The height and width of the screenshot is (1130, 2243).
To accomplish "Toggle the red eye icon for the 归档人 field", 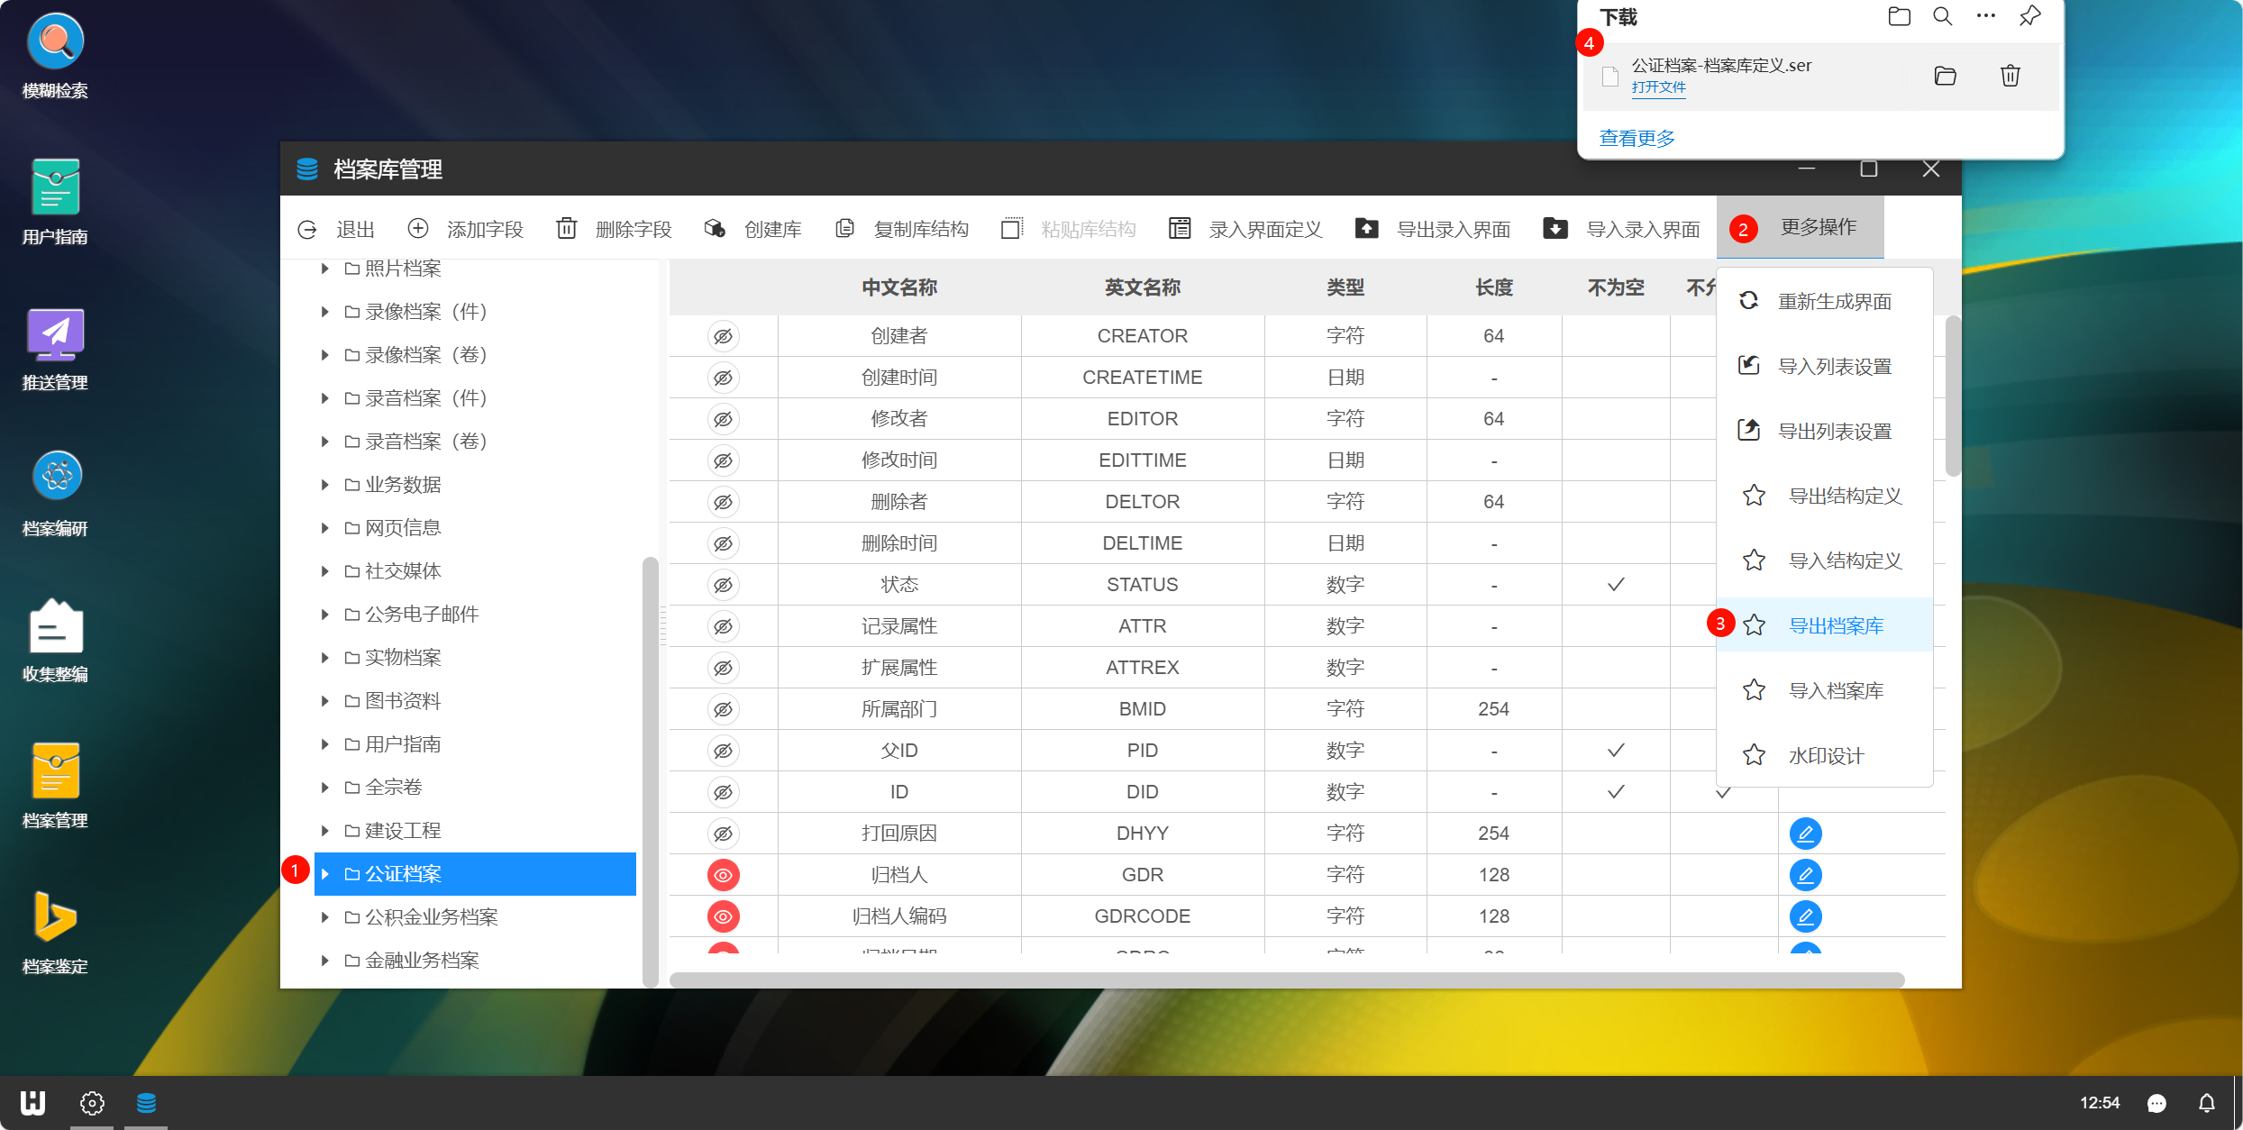I will 723,875.
